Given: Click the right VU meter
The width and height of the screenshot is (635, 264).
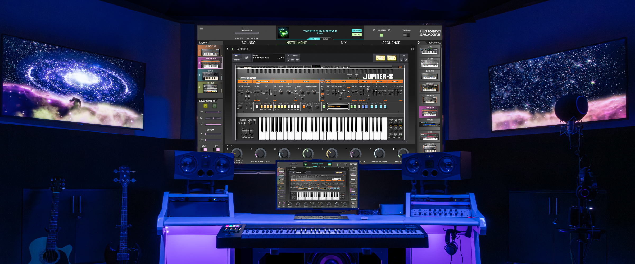Looking at the screenshot, I should pos(392,58).
